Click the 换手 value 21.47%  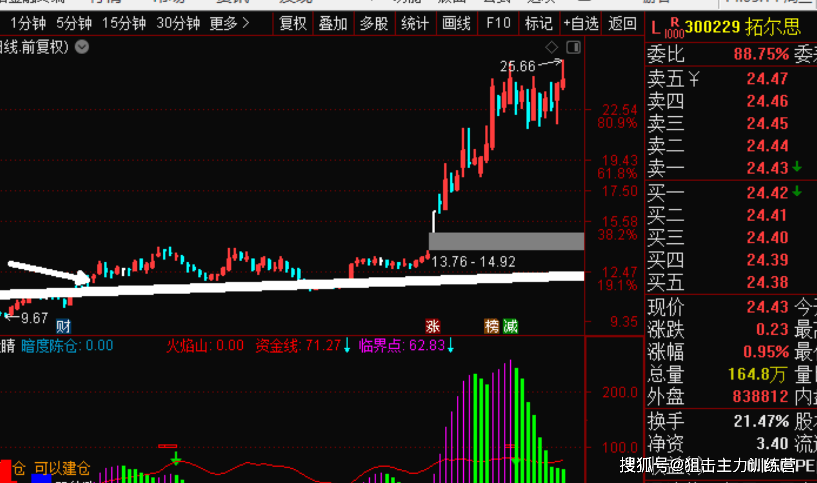(x=761, y=421)
